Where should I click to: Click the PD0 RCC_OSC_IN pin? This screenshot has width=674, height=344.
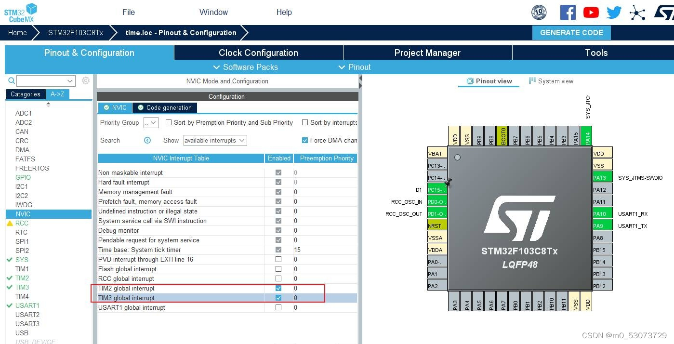click(437, 201)
